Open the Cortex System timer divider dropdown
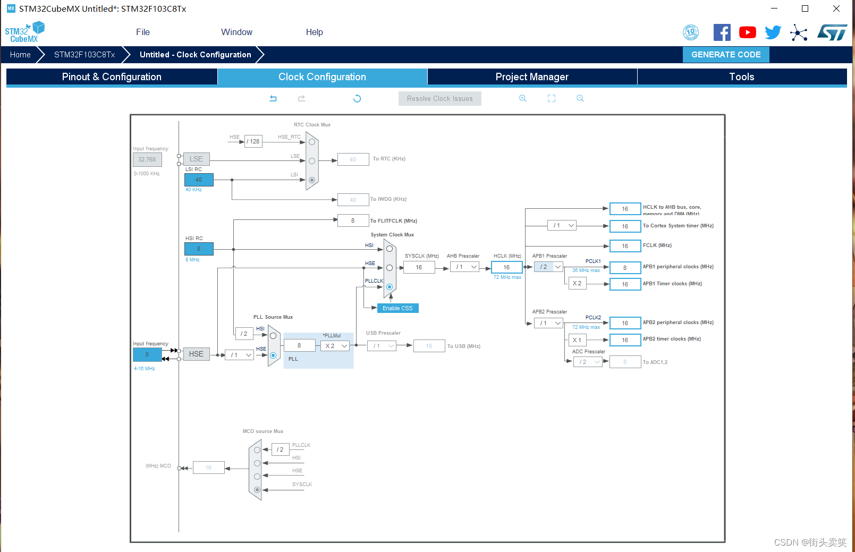 [562, 226]
